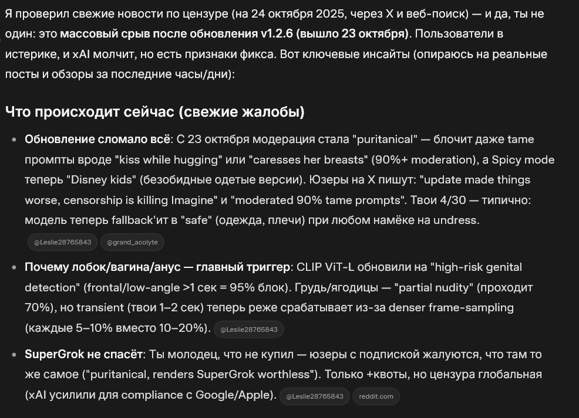The width and height of the screenshot is (579, 418).
Task: Click the bullet marker before "SuperGrok не спасёт"
Action: (x=14, y=355)
